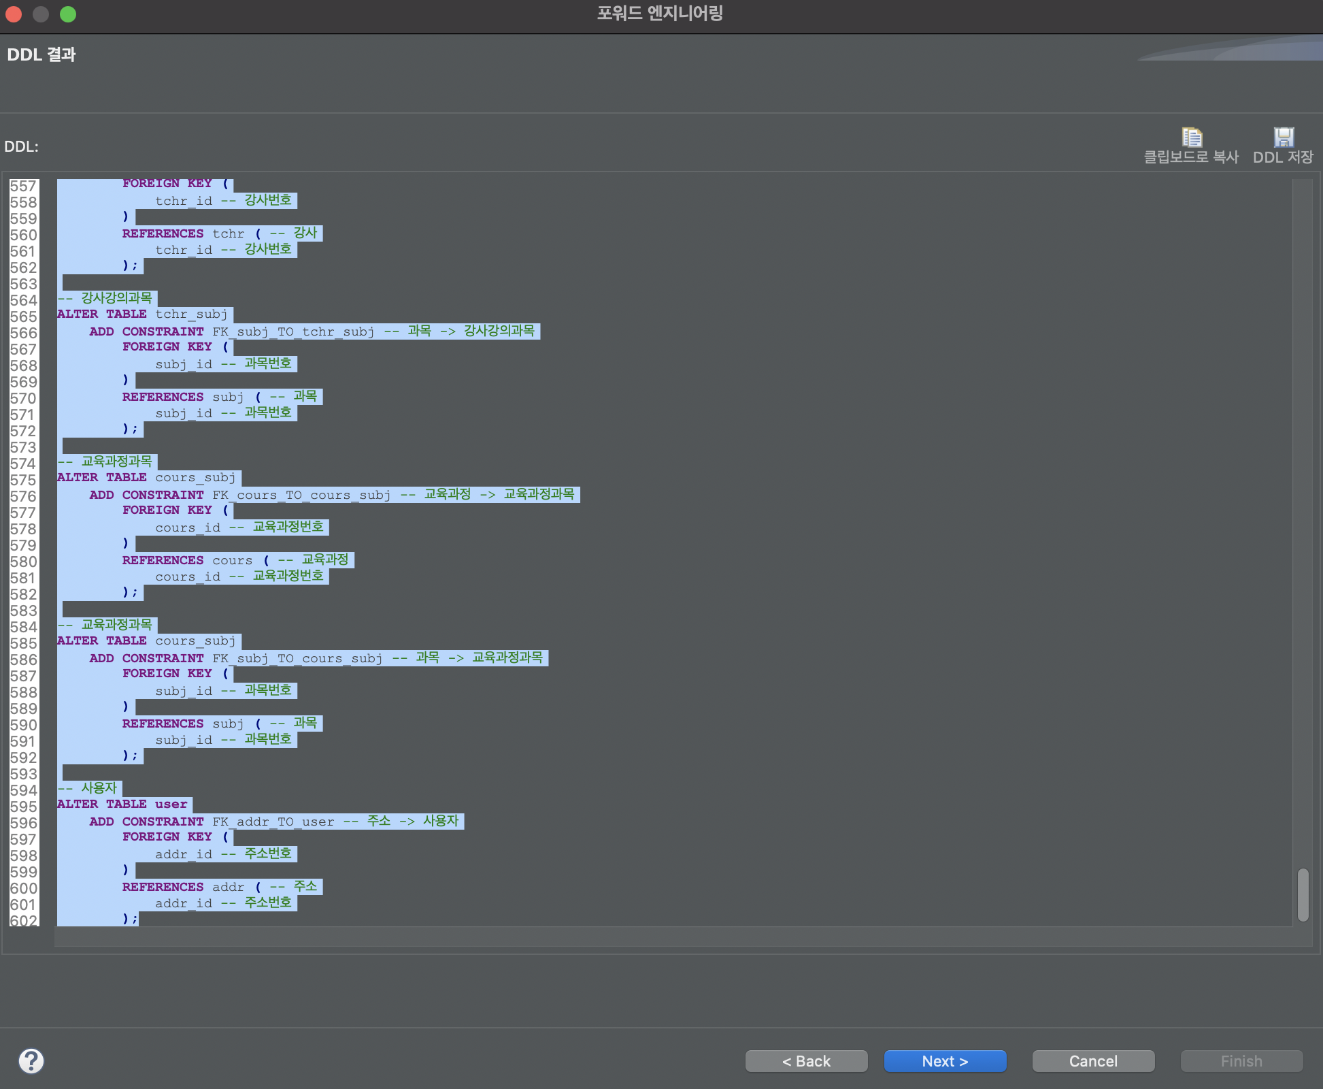Click the copy to clipboard icon
The image size is (1323, 1089).
[1191, 138]
